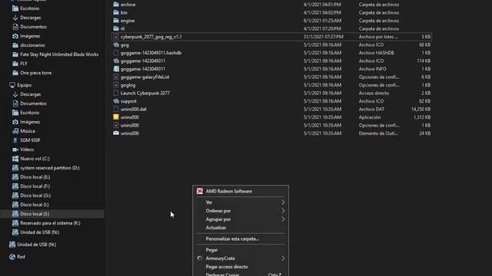Screen dimensions: 492x276
Task: Select cyberpunk_2077_gog_reg_v1.1 batch file icon
Action: coord(116,37)
